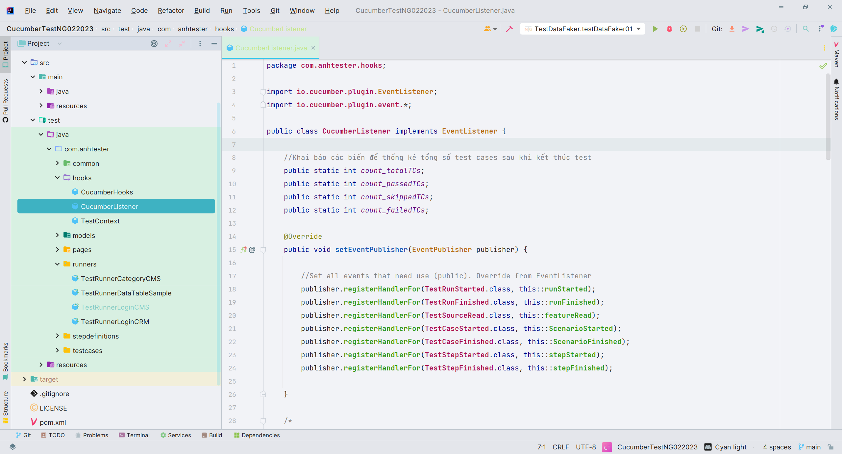Expand the common package

pos(57,163)
